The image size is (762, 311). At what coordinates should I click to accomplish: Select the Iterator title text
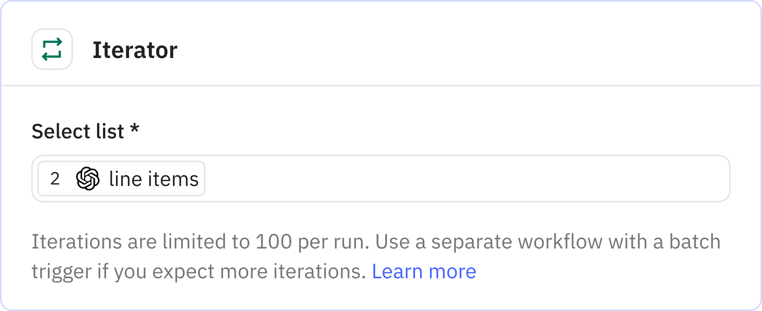tap(135, 49)
